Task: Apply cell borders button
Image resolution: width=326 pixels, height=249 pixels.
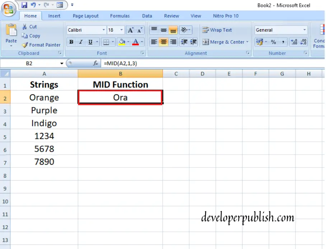Action: click(106, 42)
